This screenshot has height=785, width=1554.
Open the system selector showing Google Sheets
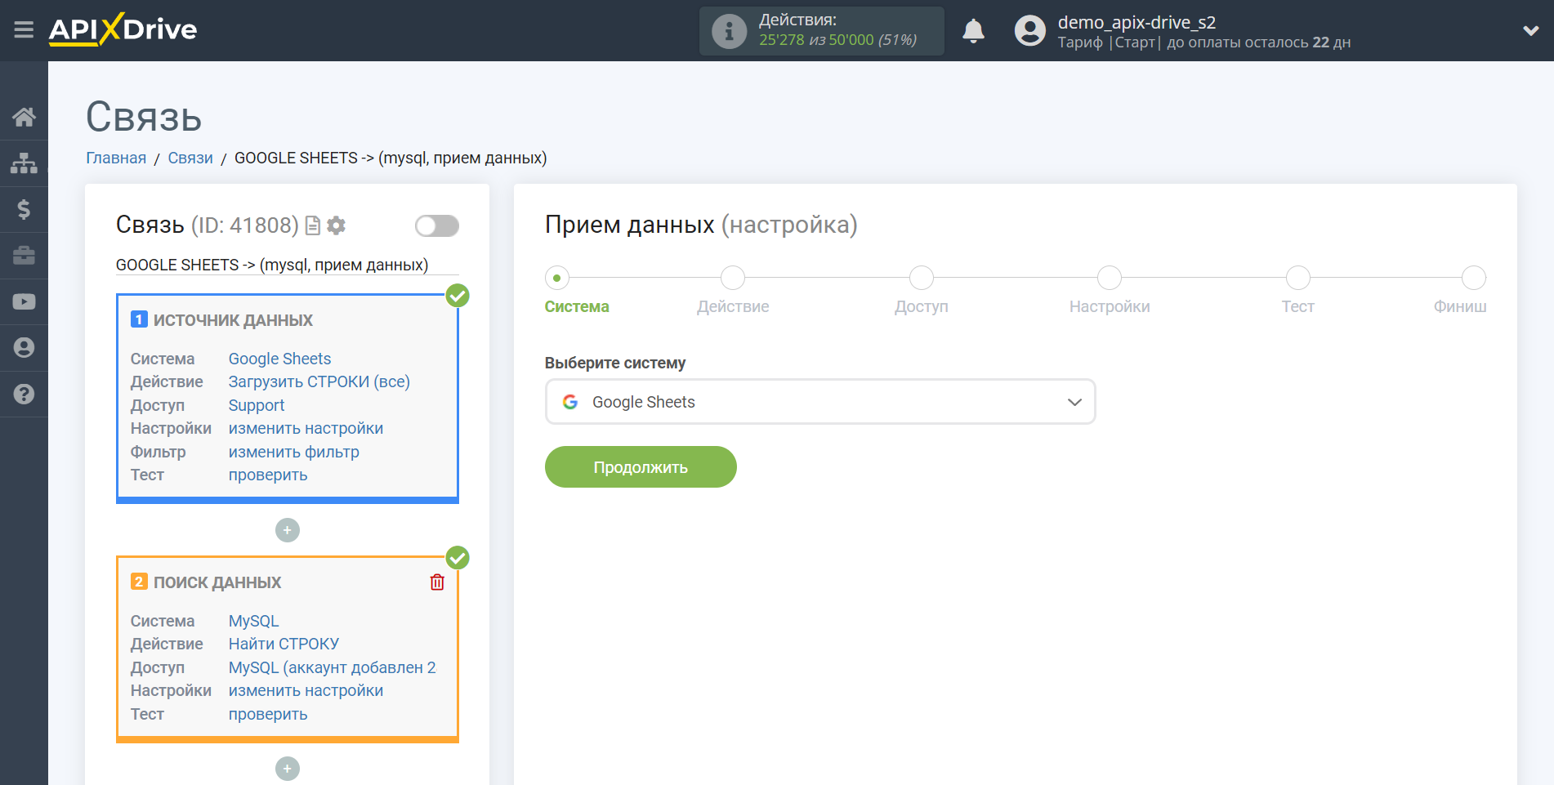(x=819, y=402)
